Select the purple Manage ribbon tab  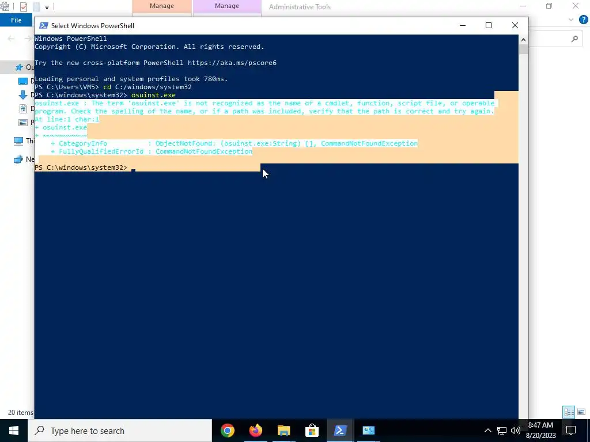(227, 6)
